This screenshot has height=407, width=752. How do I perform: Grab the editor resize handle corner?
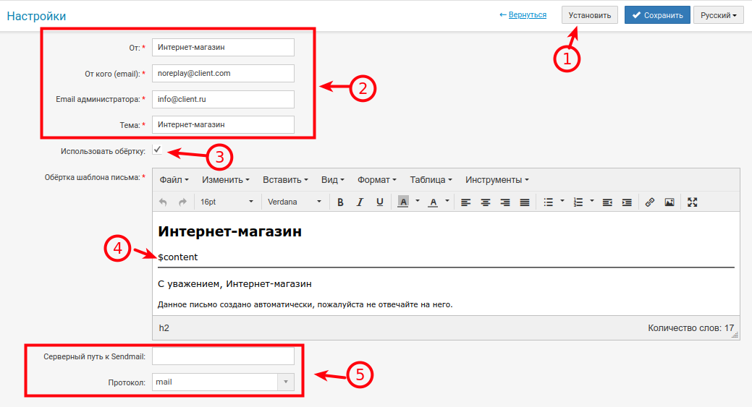(x=735, y=335)
